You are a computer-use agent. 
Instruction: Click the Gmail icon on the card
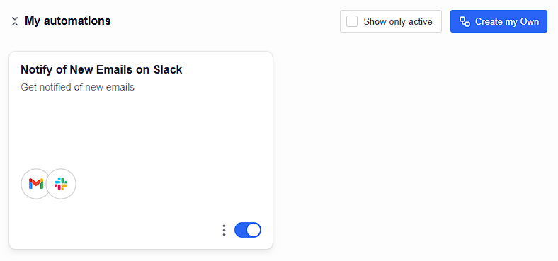point(36,184)
